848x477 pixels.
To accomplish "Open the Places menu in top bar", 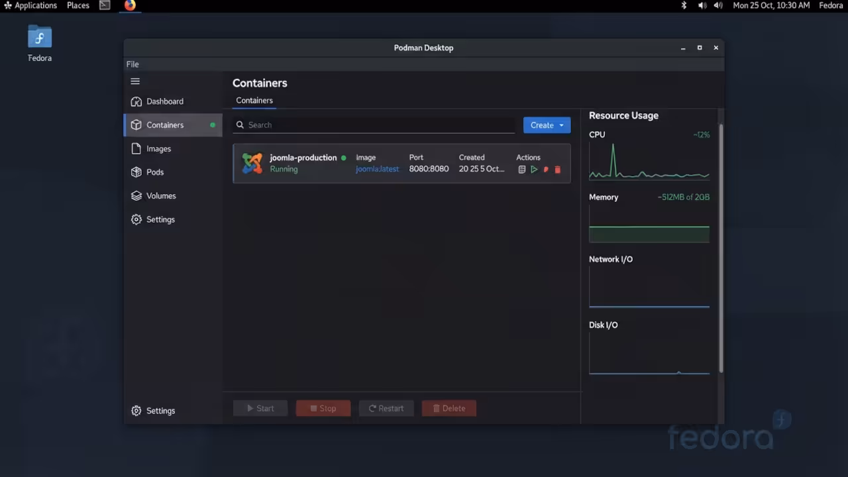I will [78, 5].
